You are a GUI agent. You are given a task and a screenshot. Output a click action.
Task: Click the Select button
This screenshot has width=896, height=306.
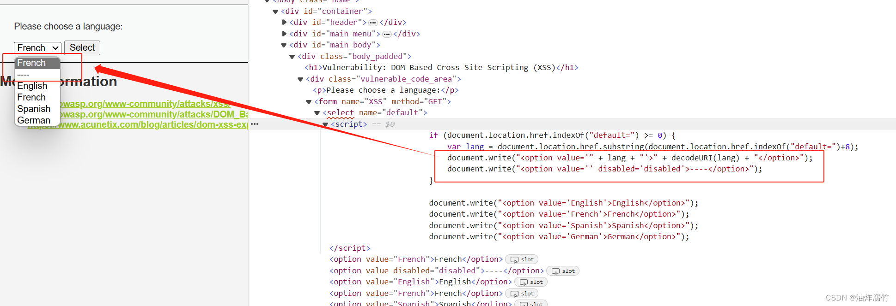coord(82,48)
